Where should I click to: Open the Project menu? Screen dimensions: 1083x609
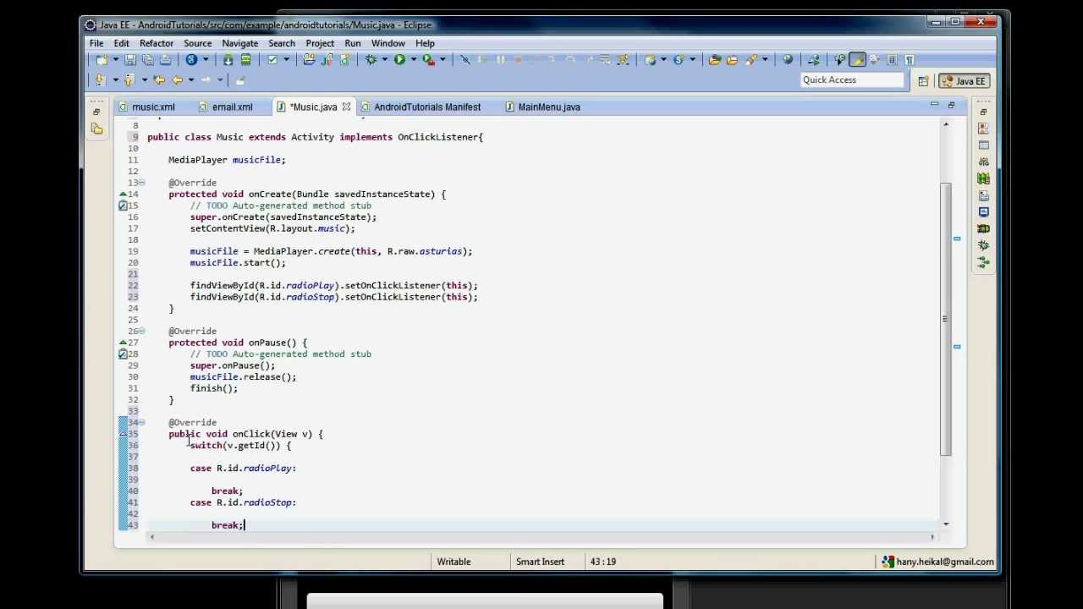pos(320,43)
